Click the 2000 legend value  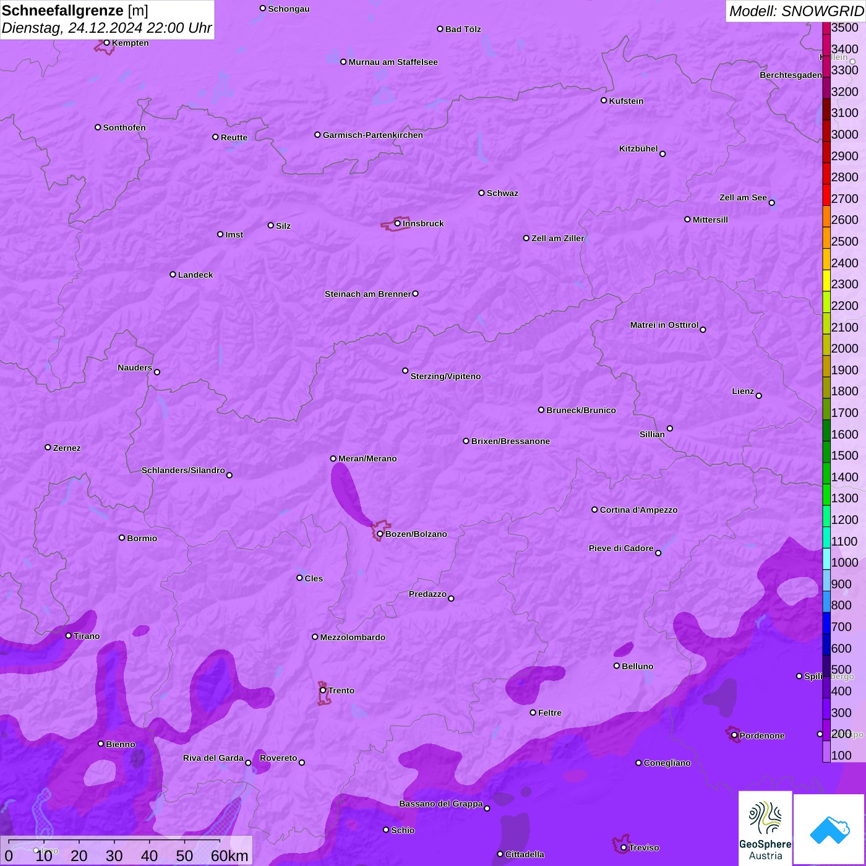coord(844,349)
